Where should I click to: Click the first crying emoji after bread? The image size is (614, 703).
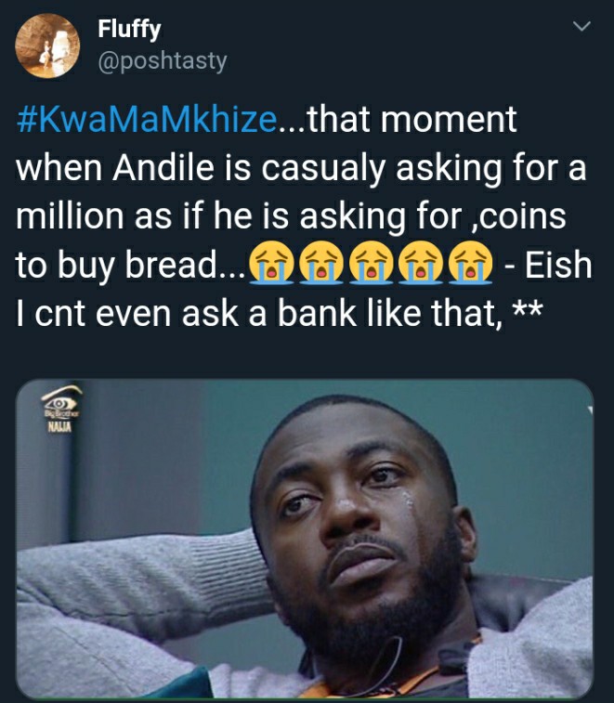tap(272, 264)
